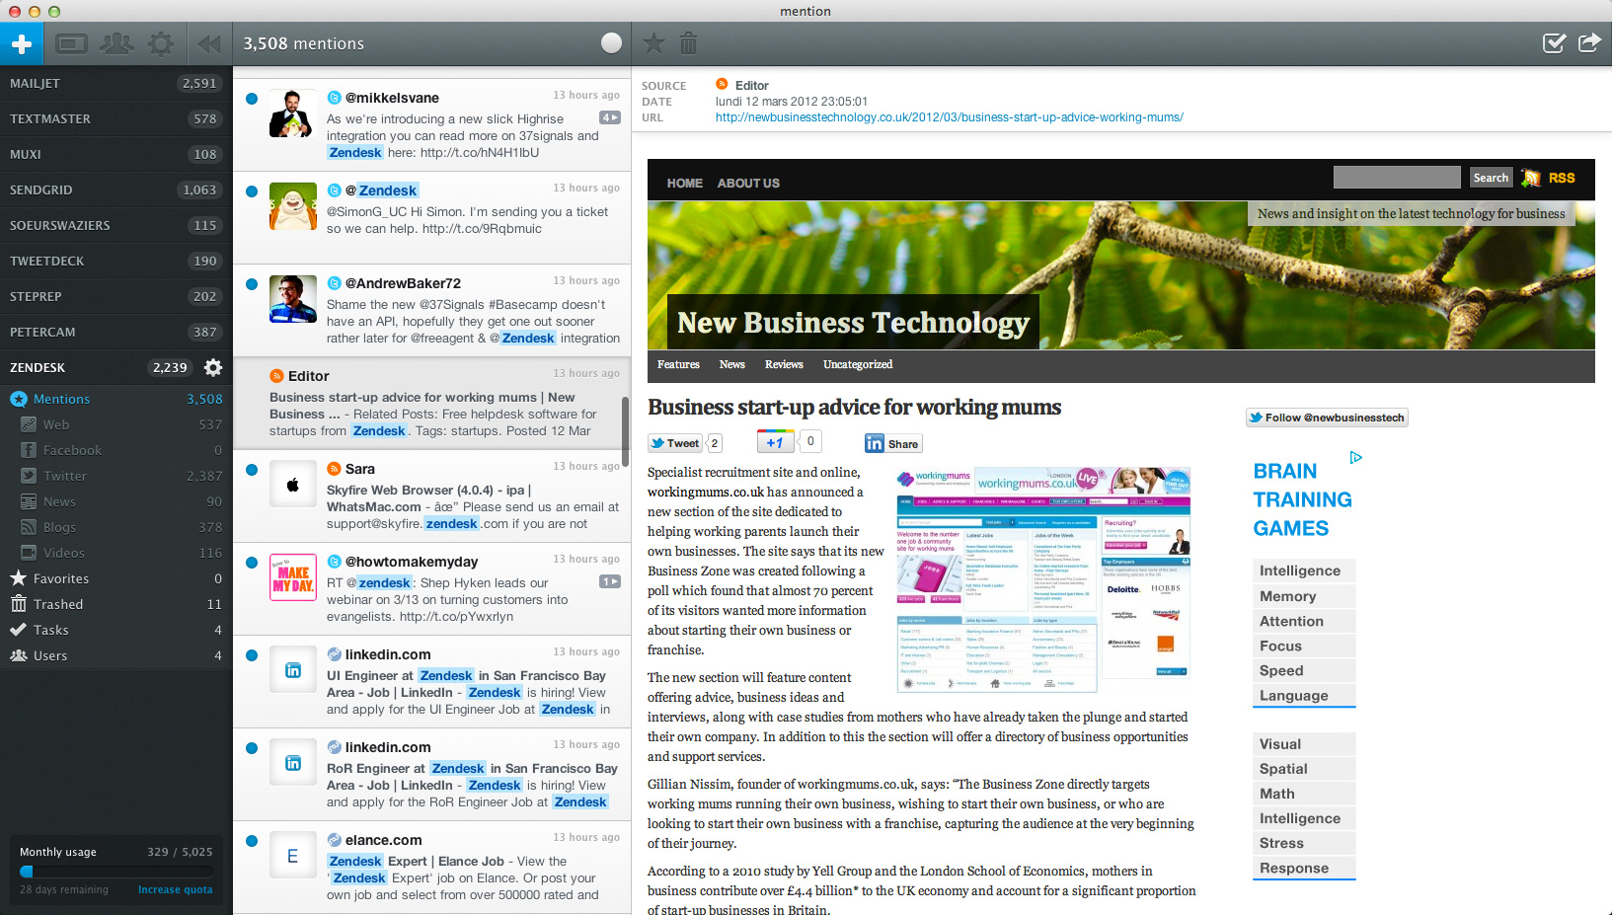
Task: Click ABOUT US in website navigation
Action: [748, 184]
